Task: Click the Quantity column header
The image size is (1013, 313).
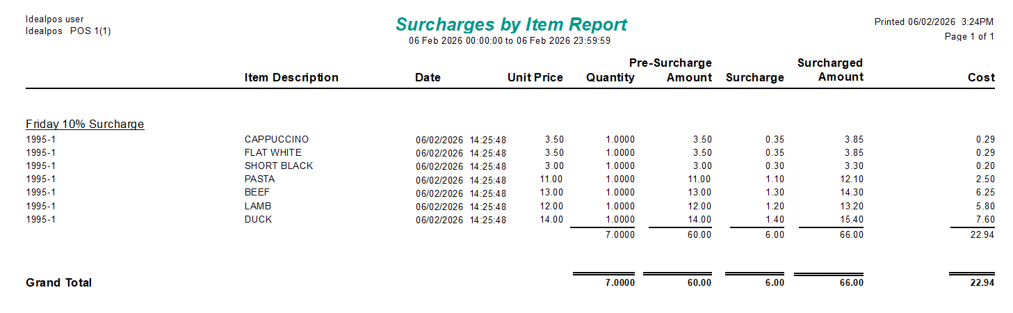Action: point(610,77)
